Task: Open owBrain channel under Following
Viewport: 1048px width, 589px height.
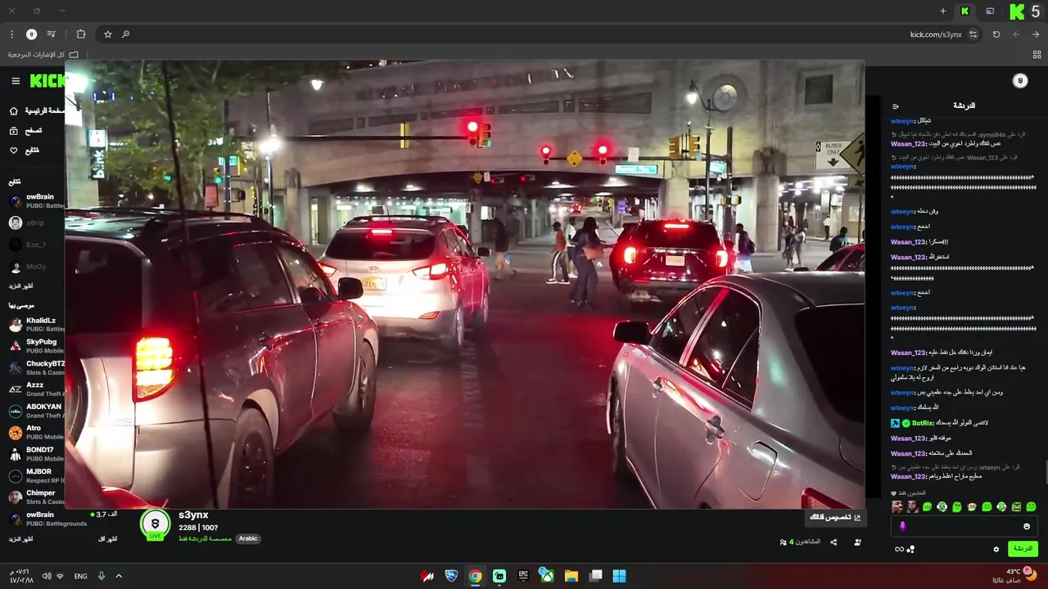Action: [x=37, y=201]
